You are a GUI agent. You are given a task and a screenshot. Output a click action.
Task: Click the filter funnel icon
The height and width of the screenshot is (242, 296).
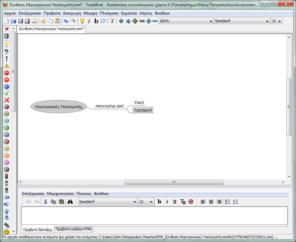pos(112,21)
